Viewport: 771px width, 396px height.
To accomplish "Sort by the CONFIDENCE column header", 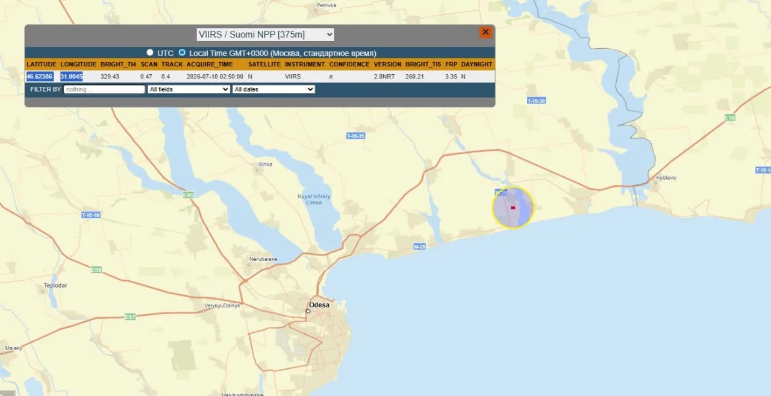I will pos(349,64).
